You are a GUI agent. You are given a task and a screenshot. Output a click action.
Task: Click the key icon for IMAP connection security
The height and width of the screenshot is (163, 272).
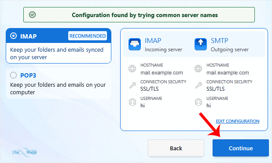[x=132, y=85]
